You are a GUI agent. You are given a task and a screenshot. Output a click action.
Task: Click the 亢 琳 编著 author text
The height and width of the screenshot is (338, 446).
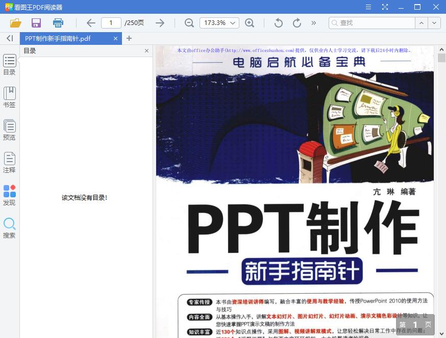[394, 192]
